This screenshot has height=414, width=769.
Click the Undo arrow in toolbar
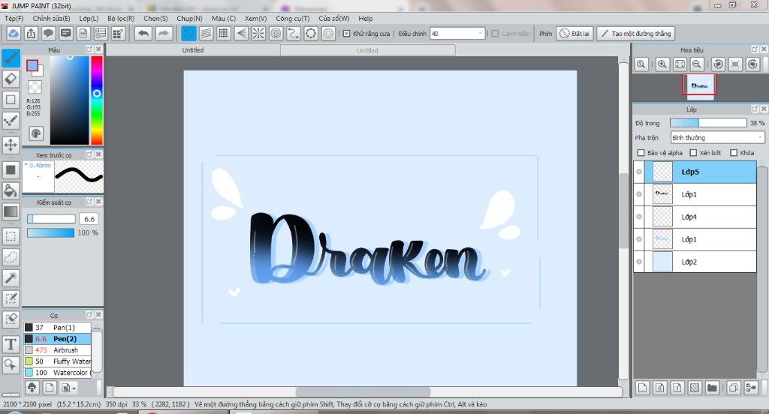click(143, 33)
